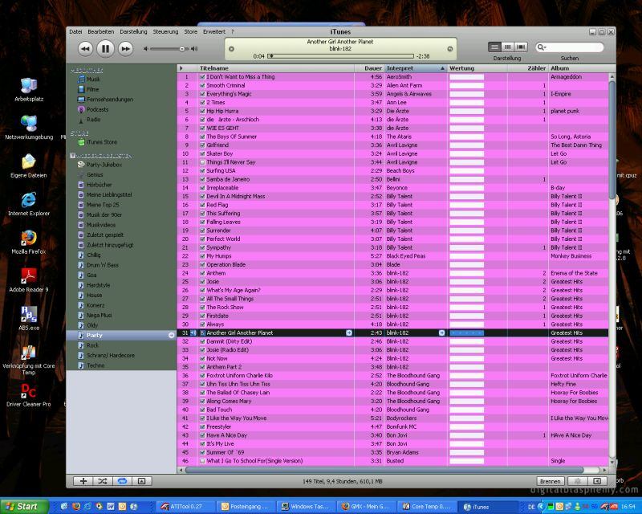642x514 pixels.
Task: Sort by the Dauer column header
Action: pyautogui.click(x=370, y=68)
